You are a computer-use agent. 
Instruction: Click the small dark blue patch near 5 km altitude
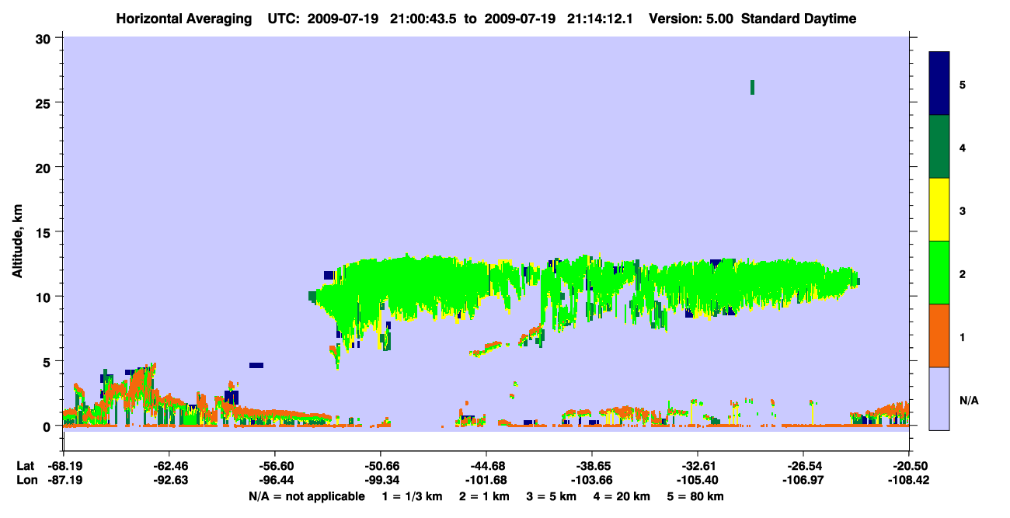(x=256, y=365)
